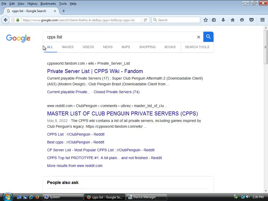268x201 pixels.
Task: Open the View menu
Action: pos(21,4)
